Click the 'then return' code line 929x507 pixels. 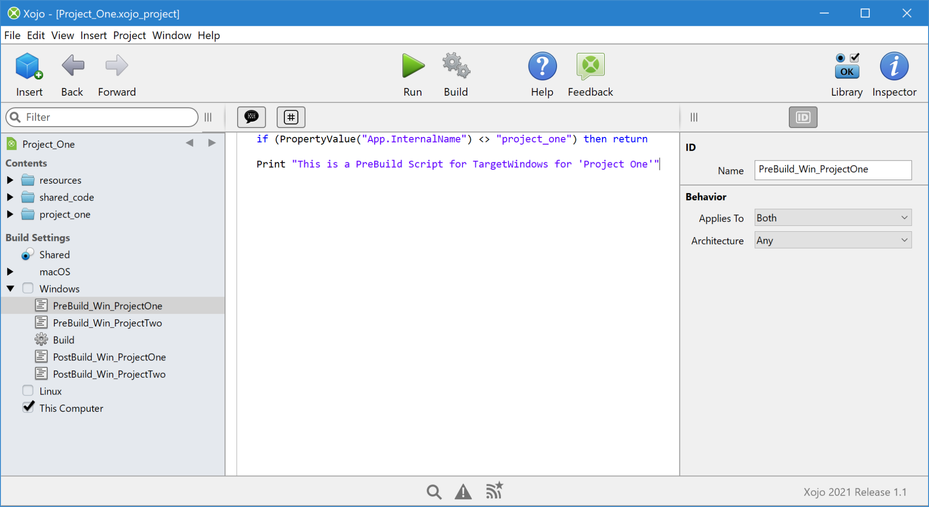pos(452,139)
